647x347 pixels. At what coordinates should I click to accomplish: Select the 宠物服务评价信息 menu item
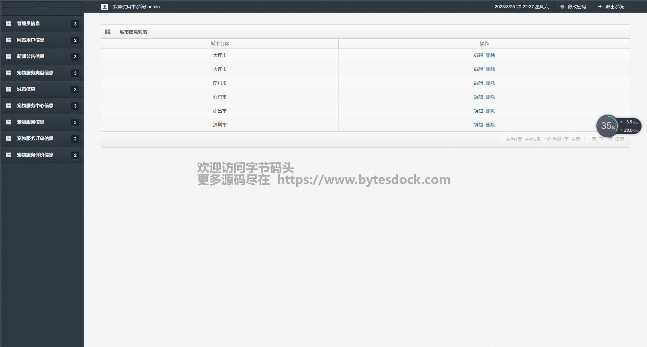pyautogui.click(x=35, y=155)
